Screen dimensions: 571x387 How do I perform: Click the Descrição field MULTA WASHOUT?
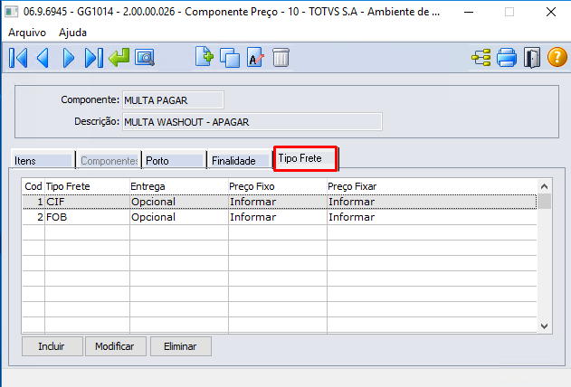[252, 122]
